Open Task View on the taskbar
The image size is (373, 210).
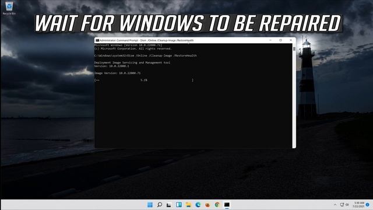point(169,205)
